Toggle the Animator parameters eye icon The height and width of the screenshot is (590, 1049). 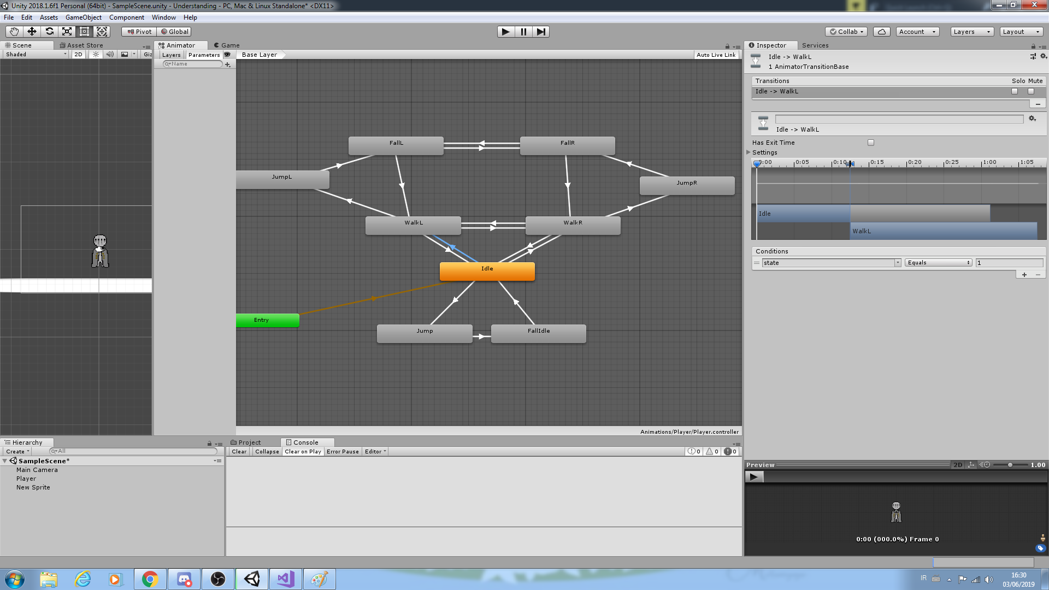227,55
